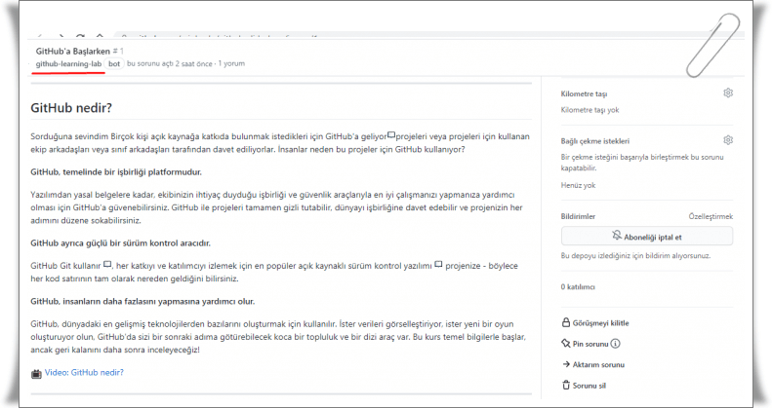
Task: Click the Pin sorunu link
Action: point(590,344)
